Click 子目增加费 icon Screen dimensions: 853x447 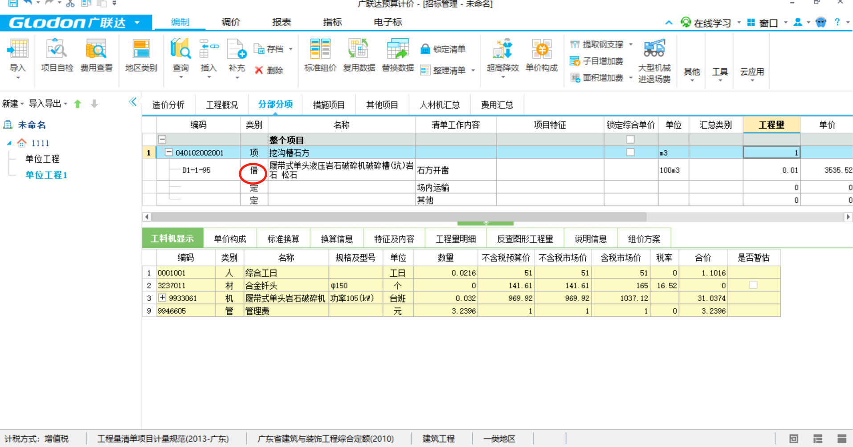coord(575,61)
